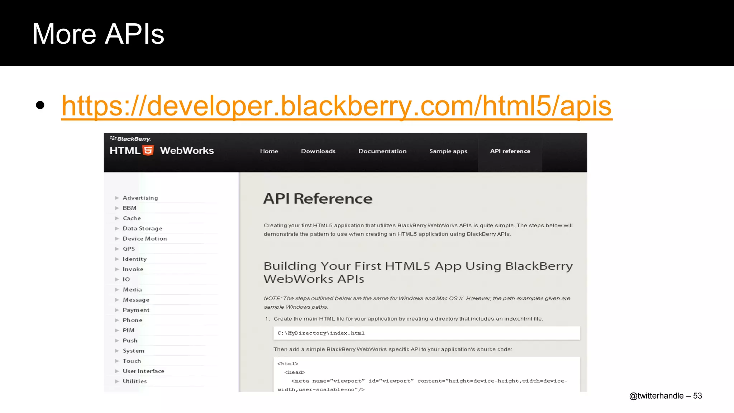
Task: Expand the IO tree arrow
Action: [x=117, y=279]
